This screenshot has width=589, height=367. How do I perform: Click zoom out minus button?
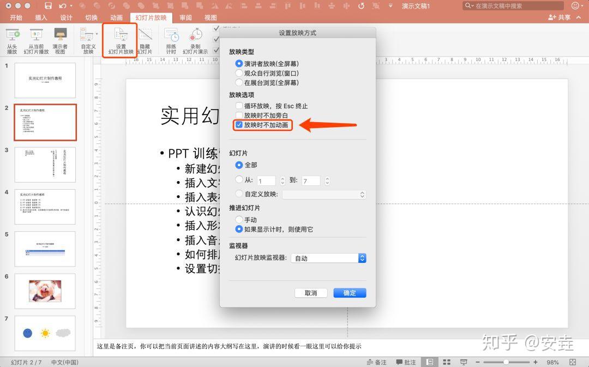click(477, 362)
